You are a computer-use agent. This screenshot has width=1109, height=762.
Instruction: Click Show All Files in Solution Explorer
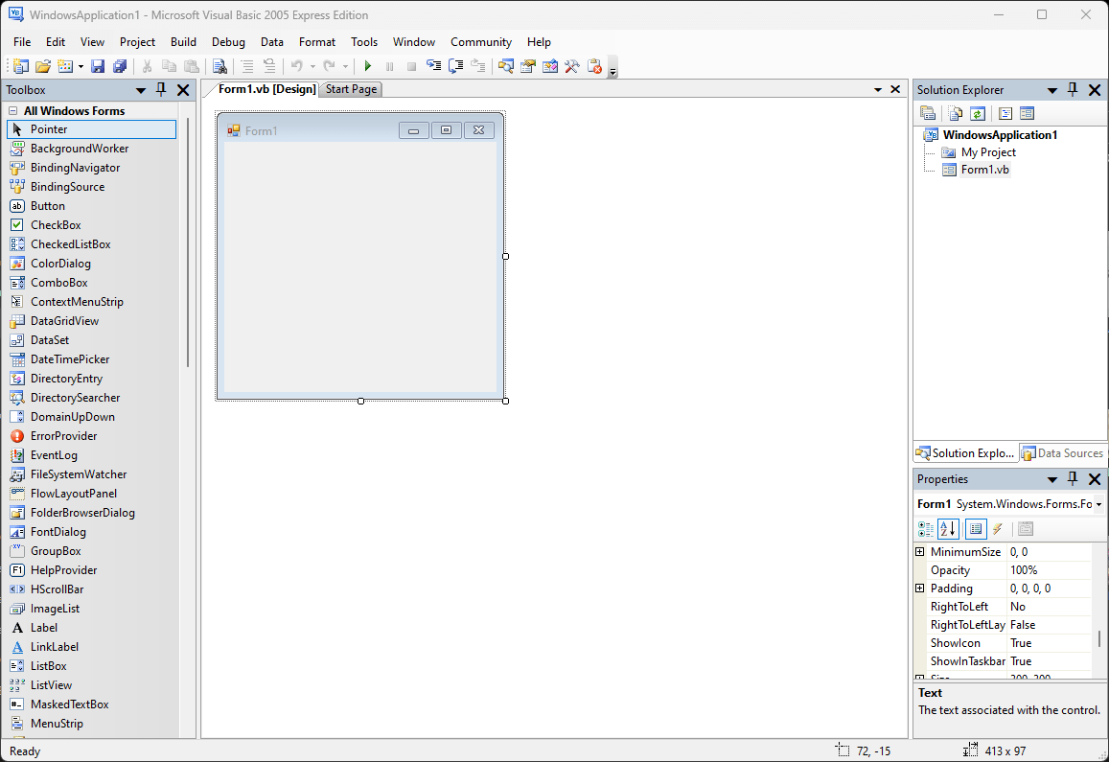[x=956, y=113]
